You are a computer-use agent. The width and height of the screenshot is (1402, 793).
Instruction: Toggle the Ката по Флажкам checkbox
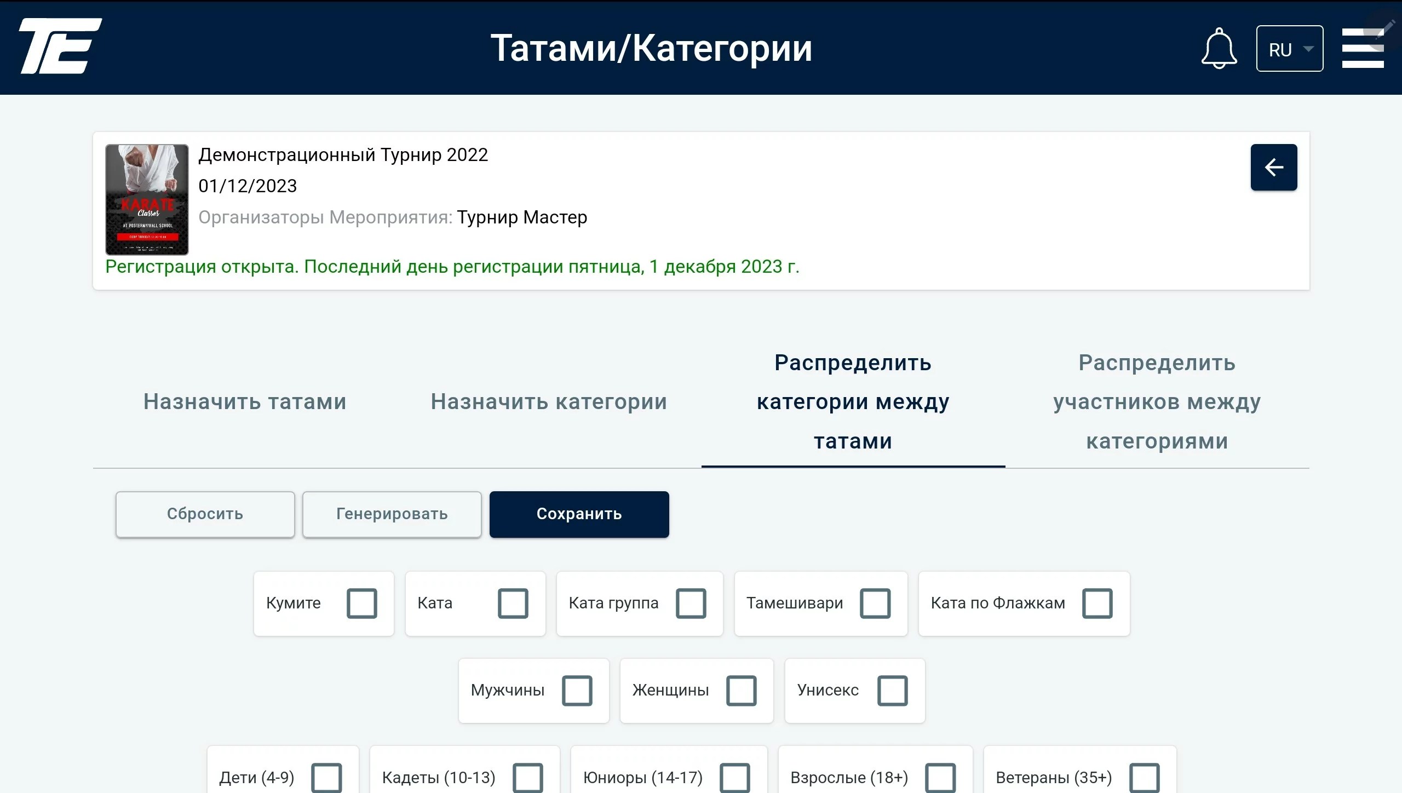tap(1098, 603)
